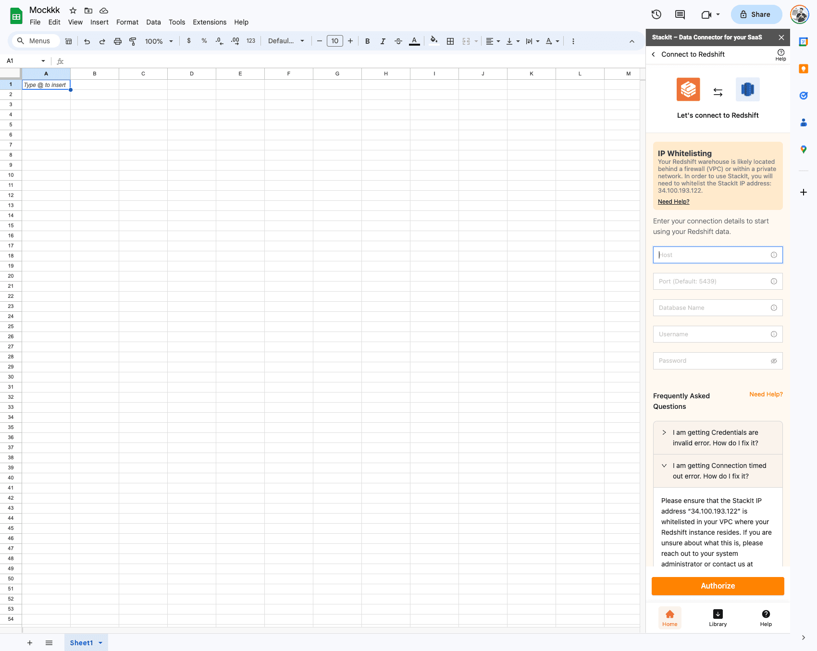Open StackIt Home tab
The height and width of the screenshot is (651, 817).
click(x=670, y=618)
